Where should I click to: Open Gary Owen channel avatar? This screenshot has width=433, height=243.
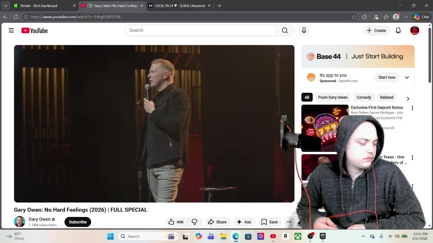(x=19, y=221)
